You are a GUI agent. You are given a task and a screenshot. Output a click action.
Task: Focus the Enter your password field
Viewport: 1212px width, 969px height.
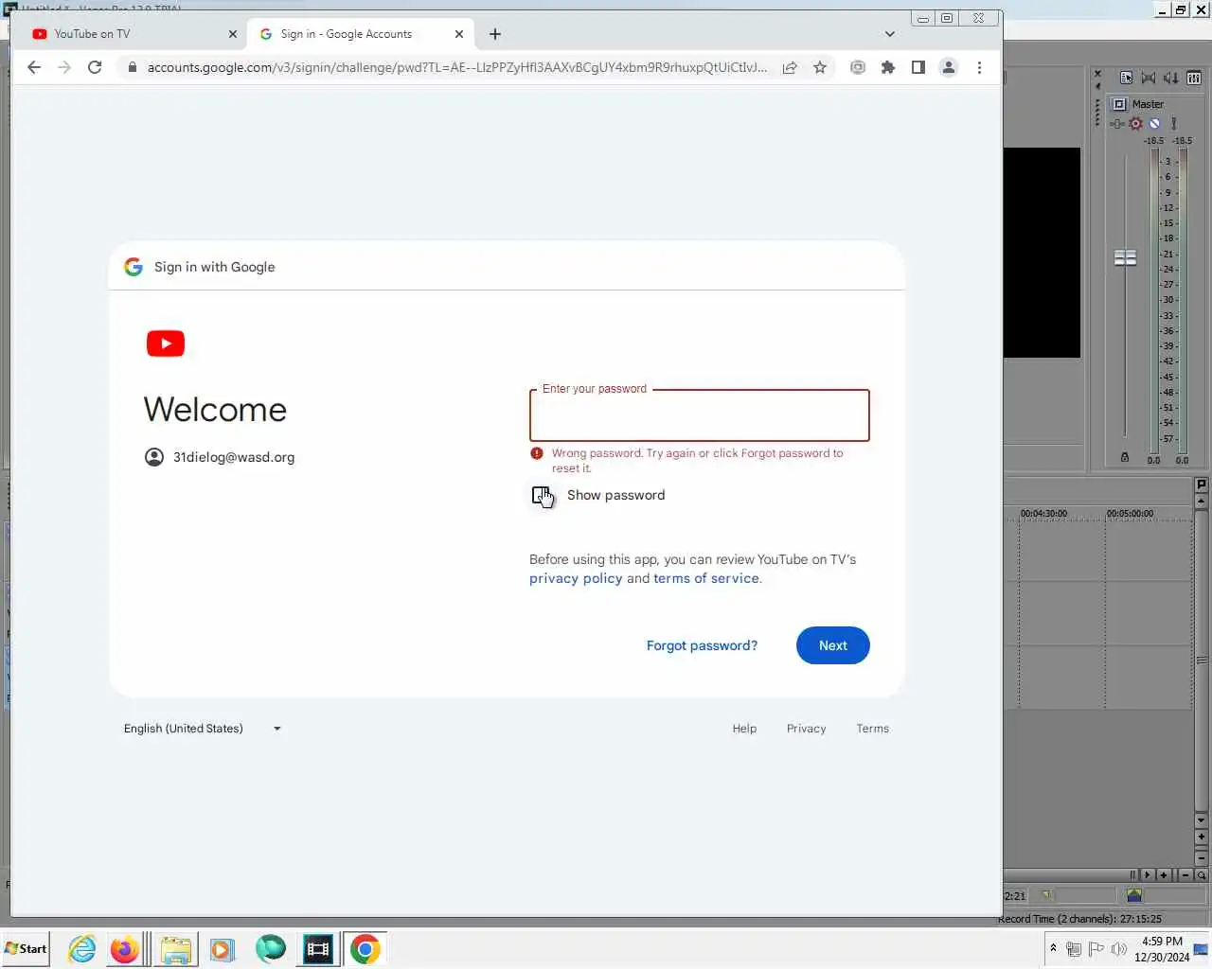(x=700, y=415)
